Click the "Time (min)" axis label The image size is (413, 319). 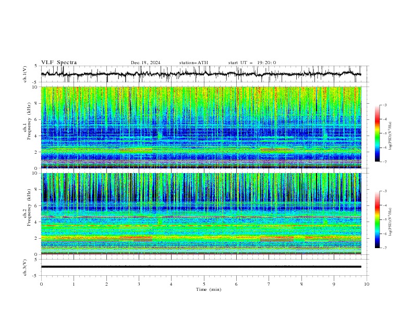point(209,289)
